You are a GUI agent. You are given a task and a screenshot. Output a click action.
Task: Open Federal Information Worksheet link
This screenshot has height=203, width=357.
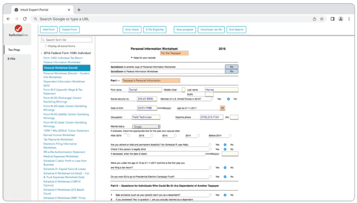[62, 62]
